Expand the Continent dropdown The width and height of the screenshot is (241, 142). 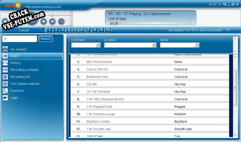coord(98,45)
